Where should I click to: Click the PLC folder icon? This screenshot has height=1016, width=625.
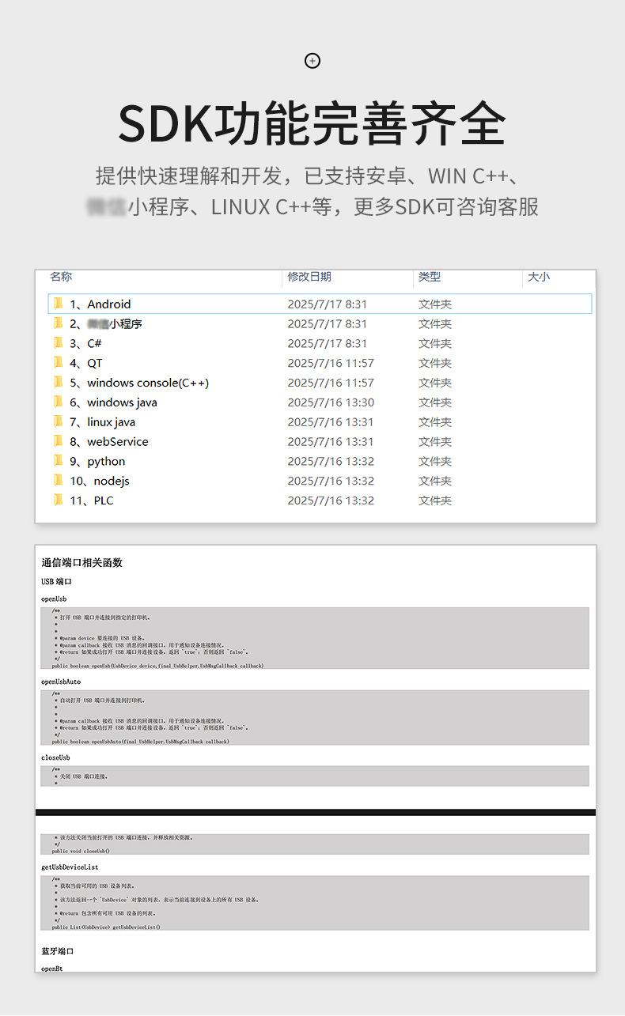click(58, 500)
